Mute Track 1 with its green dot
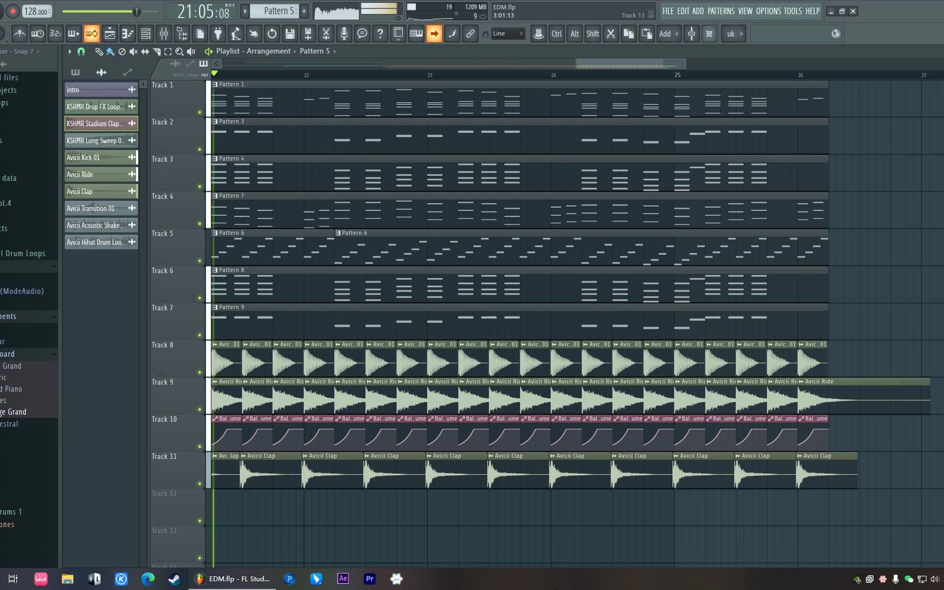The width and height of the screenshot is (944, 590). click(199, 113)
